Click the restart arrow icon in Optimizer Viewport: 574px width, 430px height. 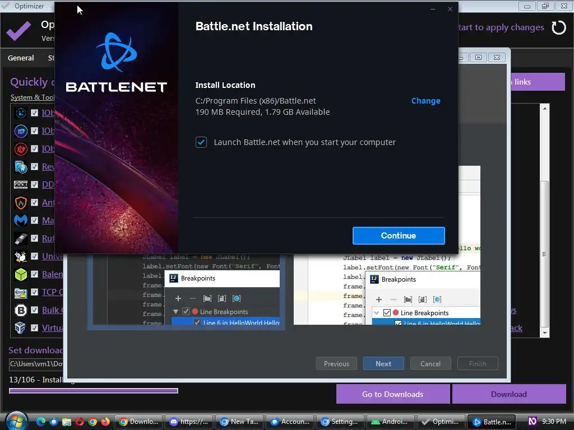(559, 27)
